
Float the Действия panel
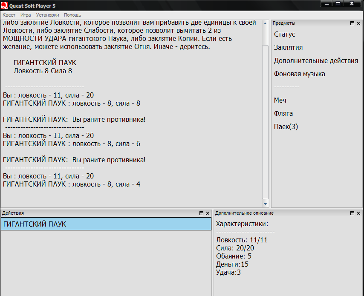[201, 213]
